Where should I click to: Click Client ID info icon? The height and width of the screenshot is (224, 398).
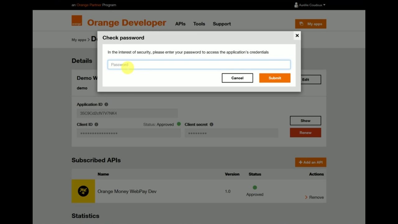pos(96,124)
